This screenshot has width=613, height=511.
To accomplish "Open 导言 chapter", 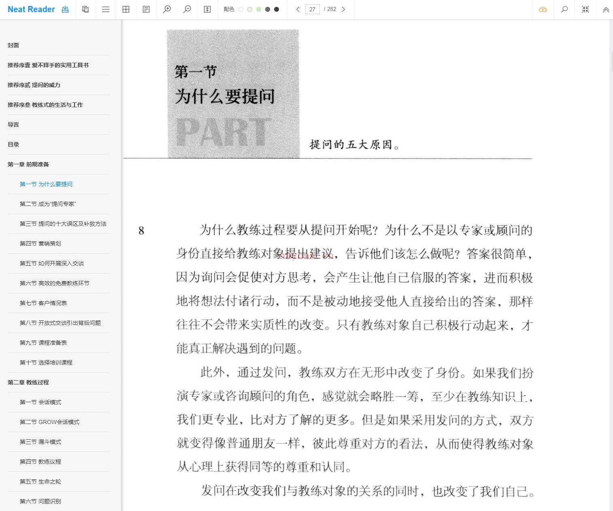I will 13,125.
